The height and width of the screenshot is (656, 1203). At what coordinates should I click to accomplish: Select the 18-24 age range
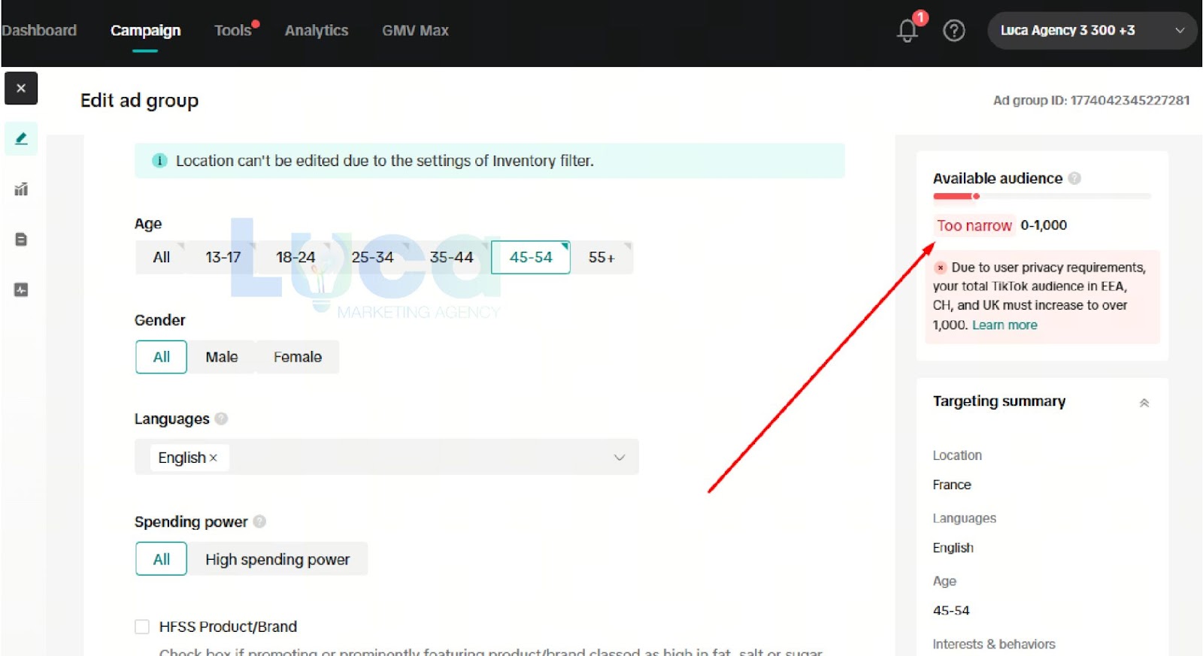point(295,258)
